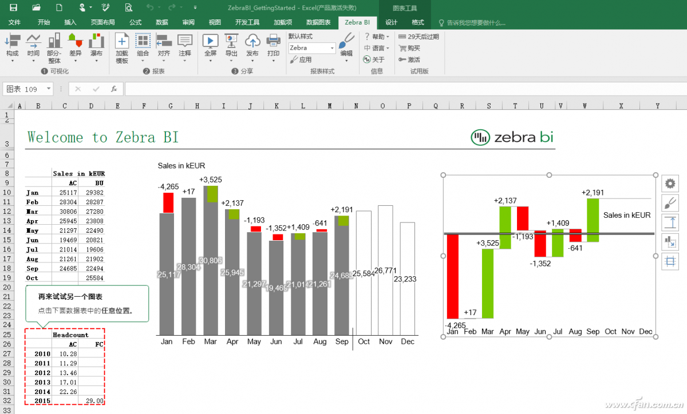Open the 差异 variance chart menu
The width and height of the screenshot is (687, 414).
76,47
